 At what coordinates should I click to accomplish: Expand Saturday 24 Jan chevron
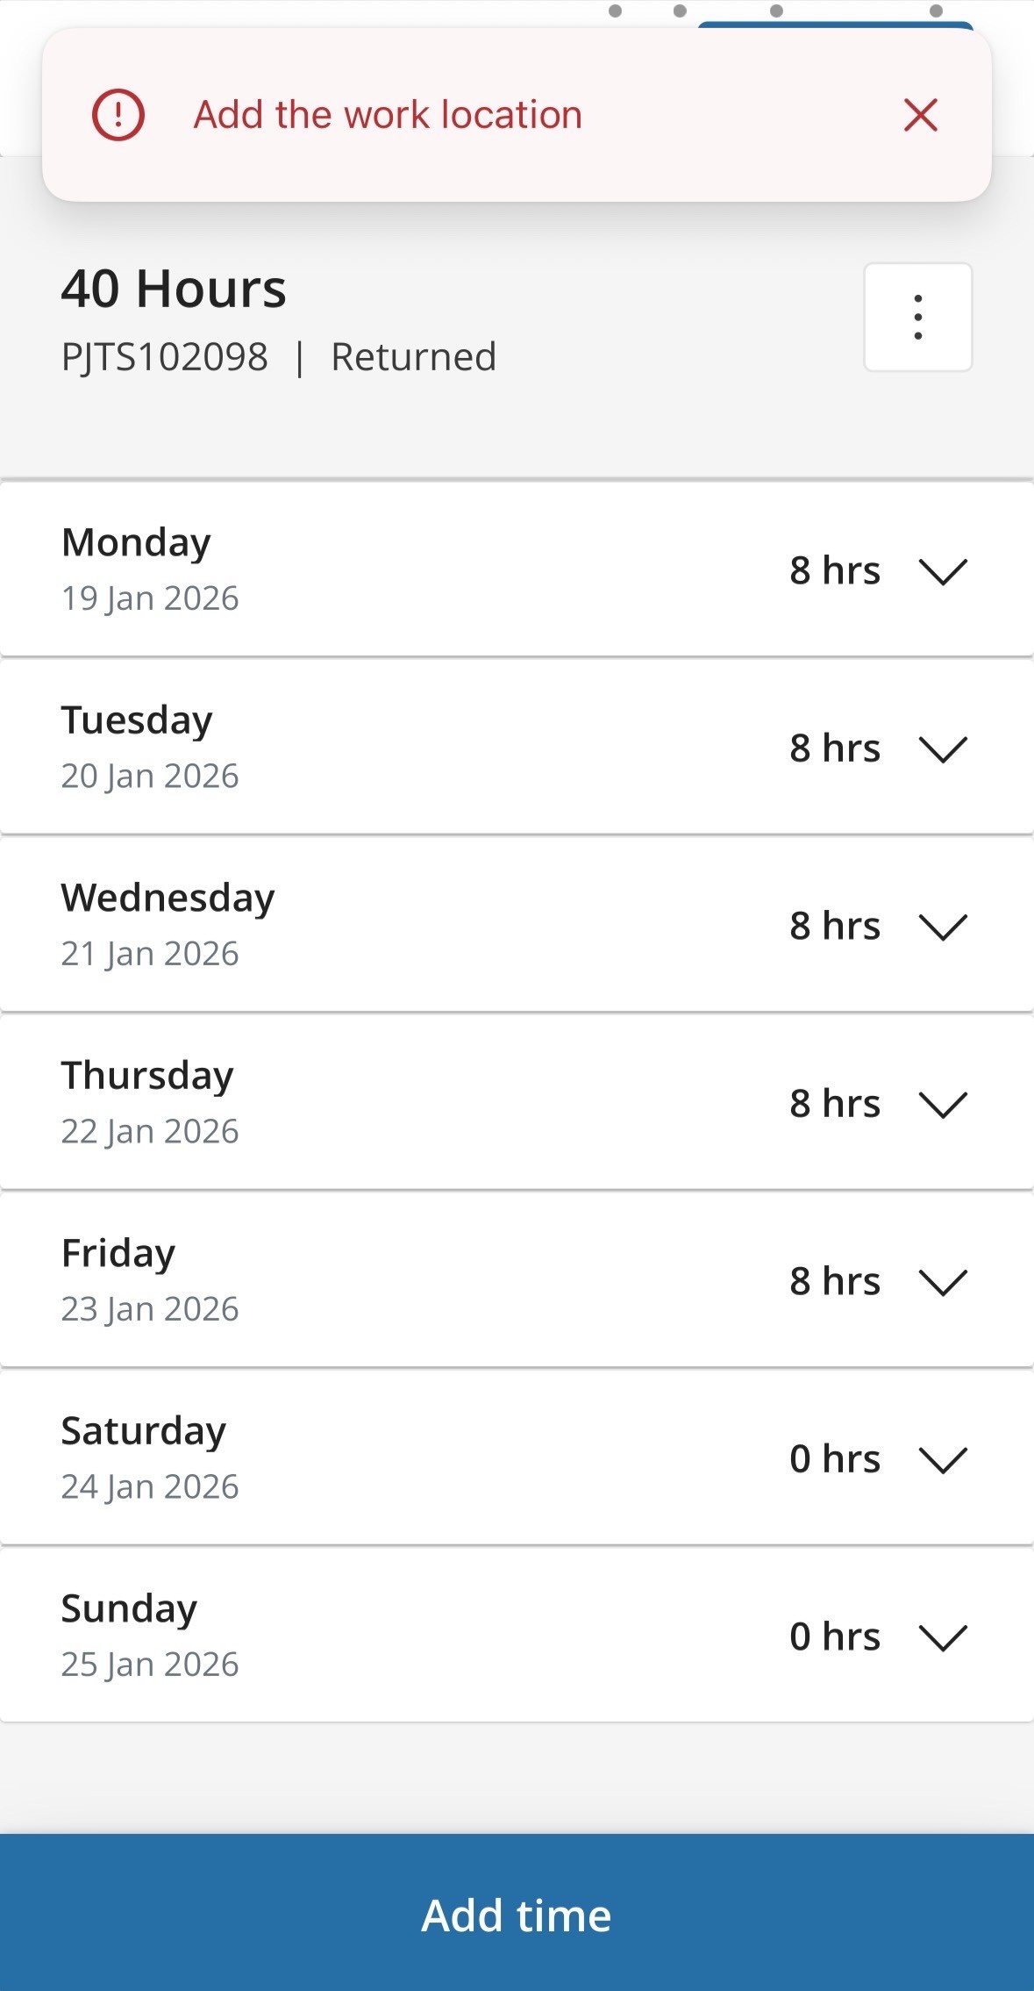942,1459
